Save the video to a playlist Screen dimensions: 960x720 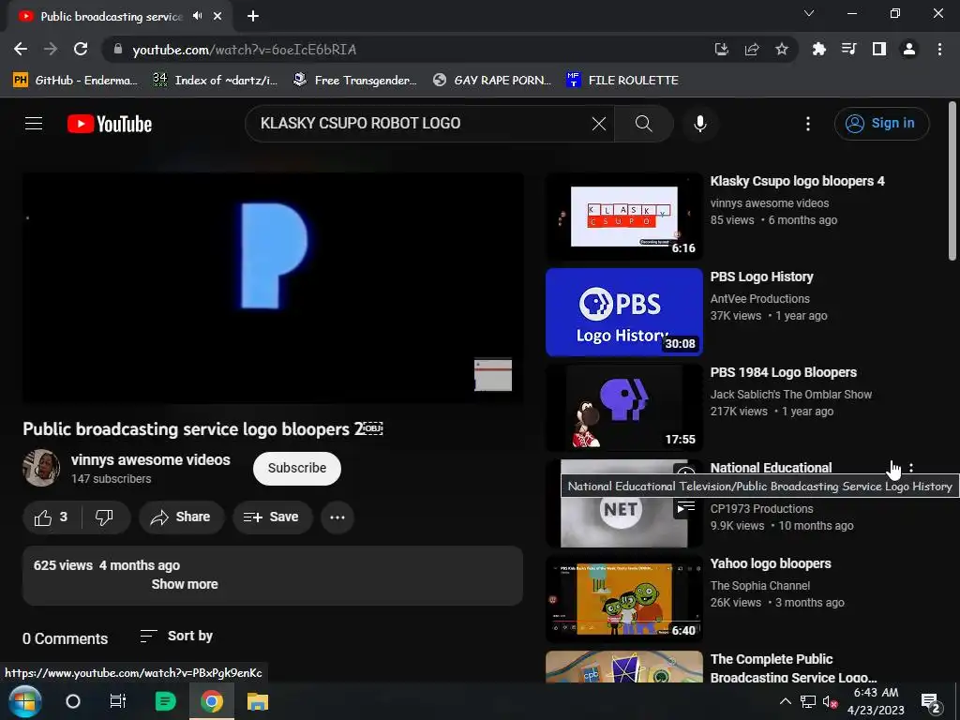click(271, 517)
